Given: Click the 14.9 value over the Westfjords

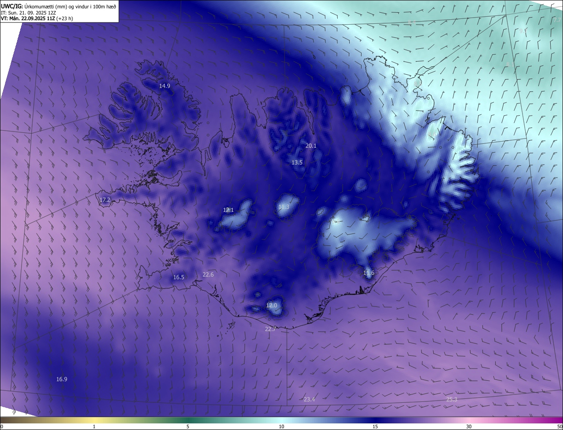Looking at the screenshot, I should (165, 86).
